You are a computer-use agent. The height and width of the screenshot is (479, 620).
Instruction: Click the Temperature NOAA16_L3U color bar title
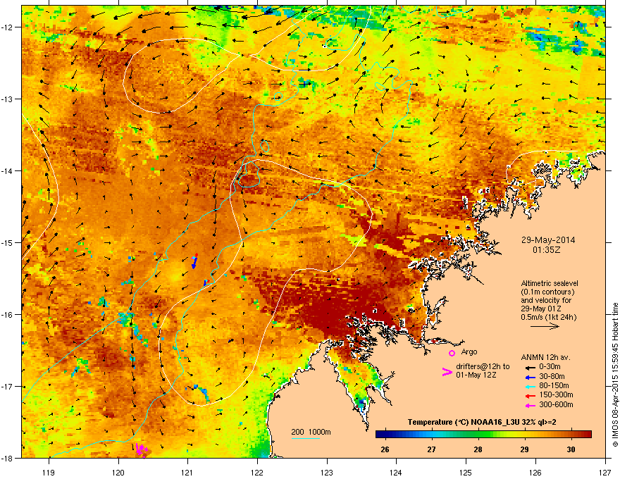coord(482,422)
